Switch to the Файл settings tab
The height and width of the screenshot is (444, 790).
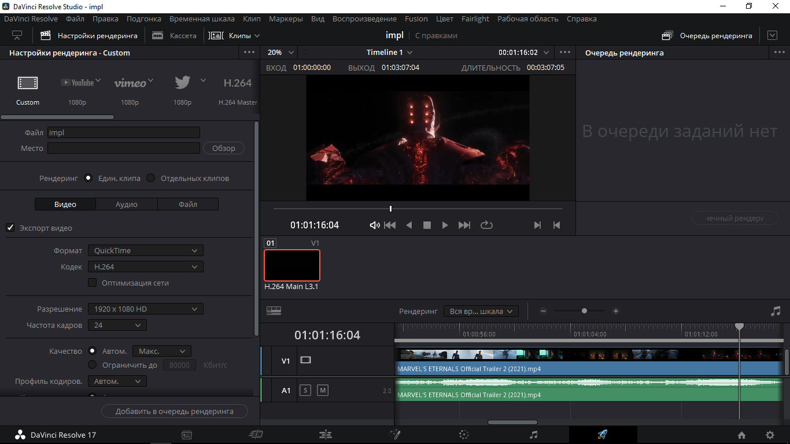pos(188,204)
